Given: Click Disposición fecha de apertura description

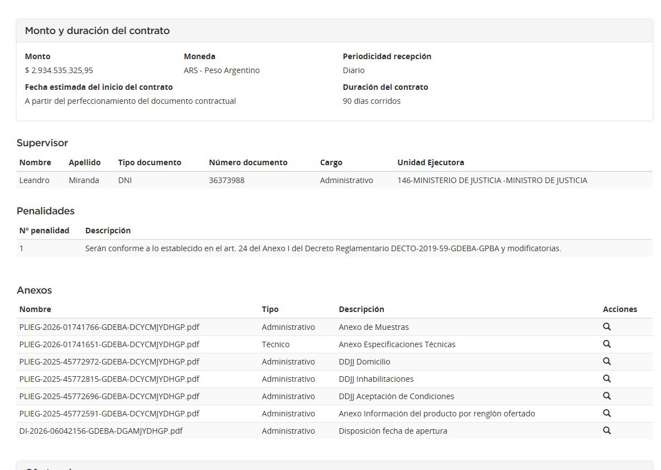Looking at the screenshot, I should point(393,431).
